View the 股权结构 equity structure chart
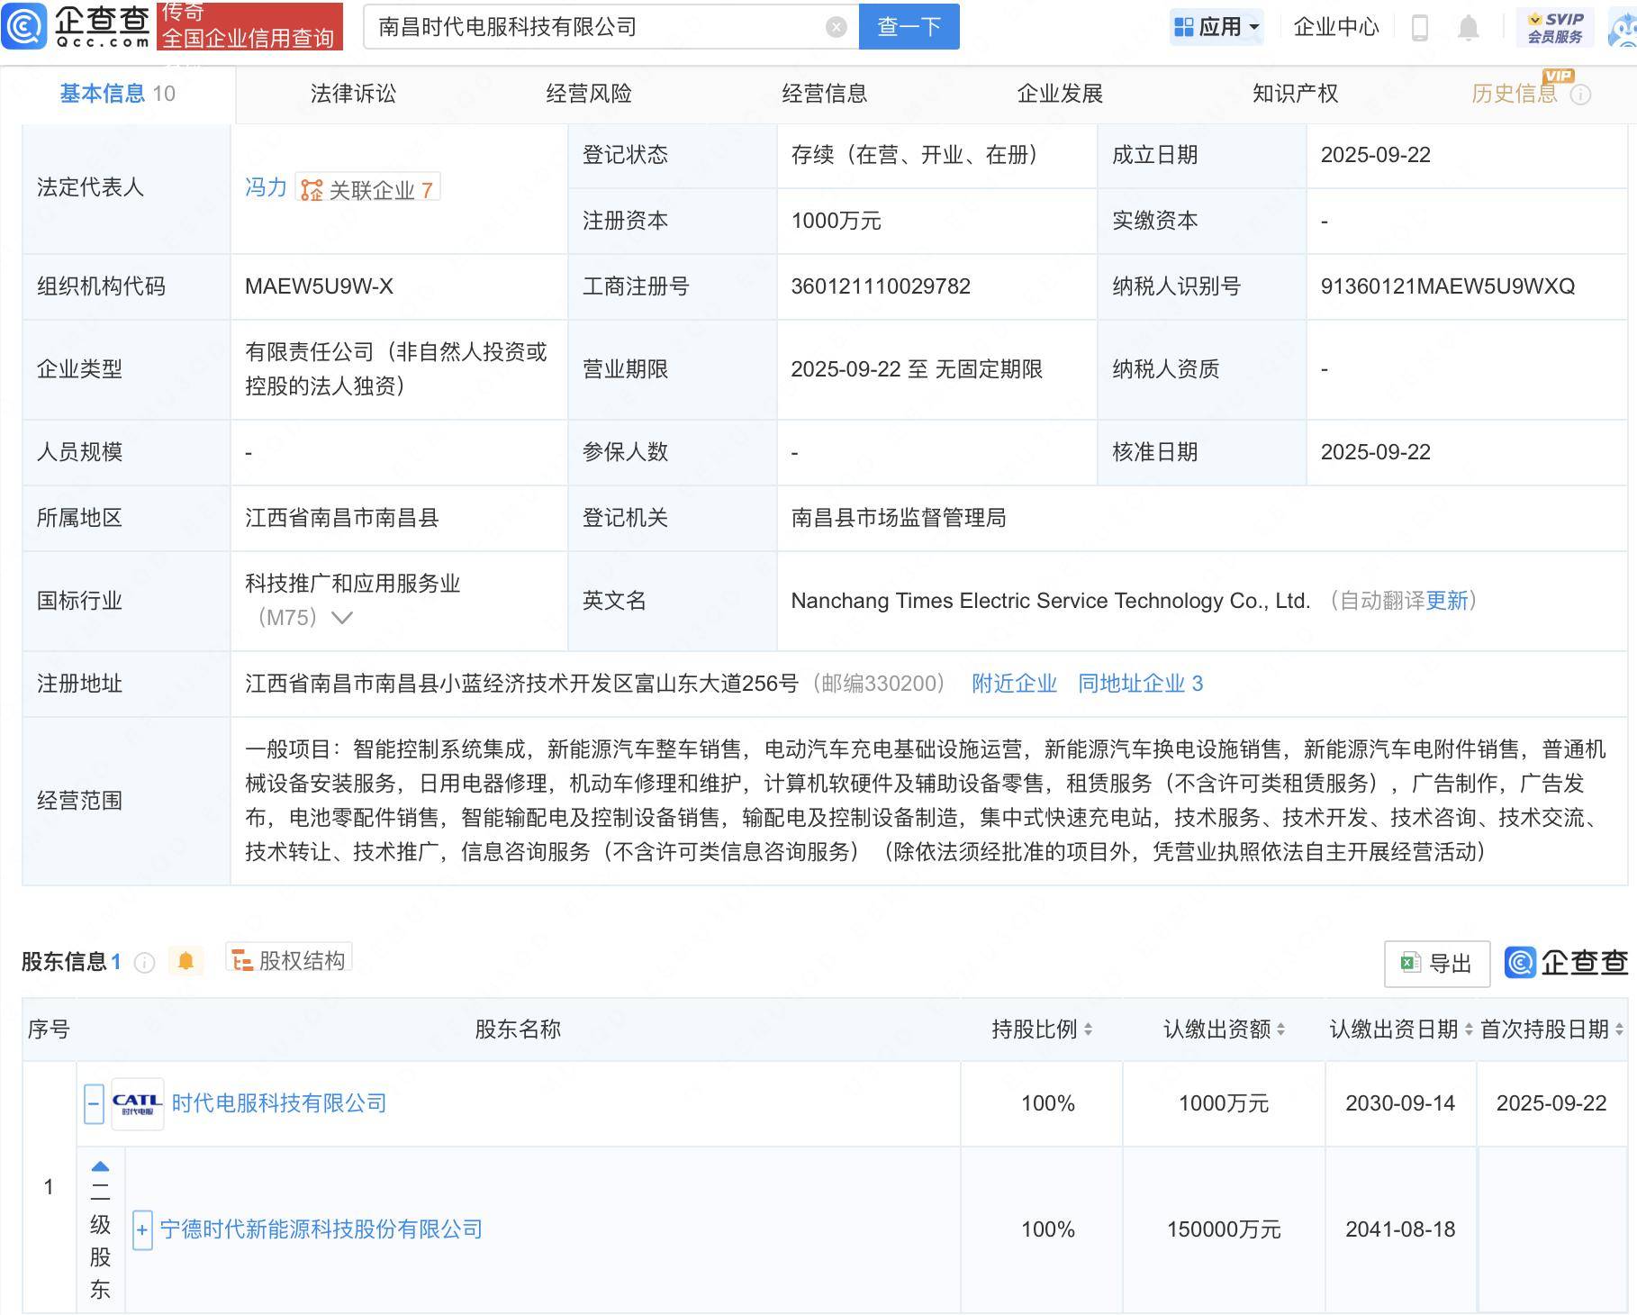The image size is (1637, 1315). pos(289,960)
